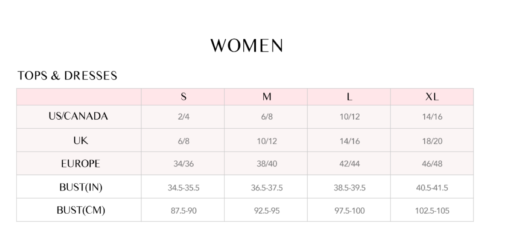
Task: Click the TOPS & DRESSES title
Action: pyautogui.click(x=67, y=76)
